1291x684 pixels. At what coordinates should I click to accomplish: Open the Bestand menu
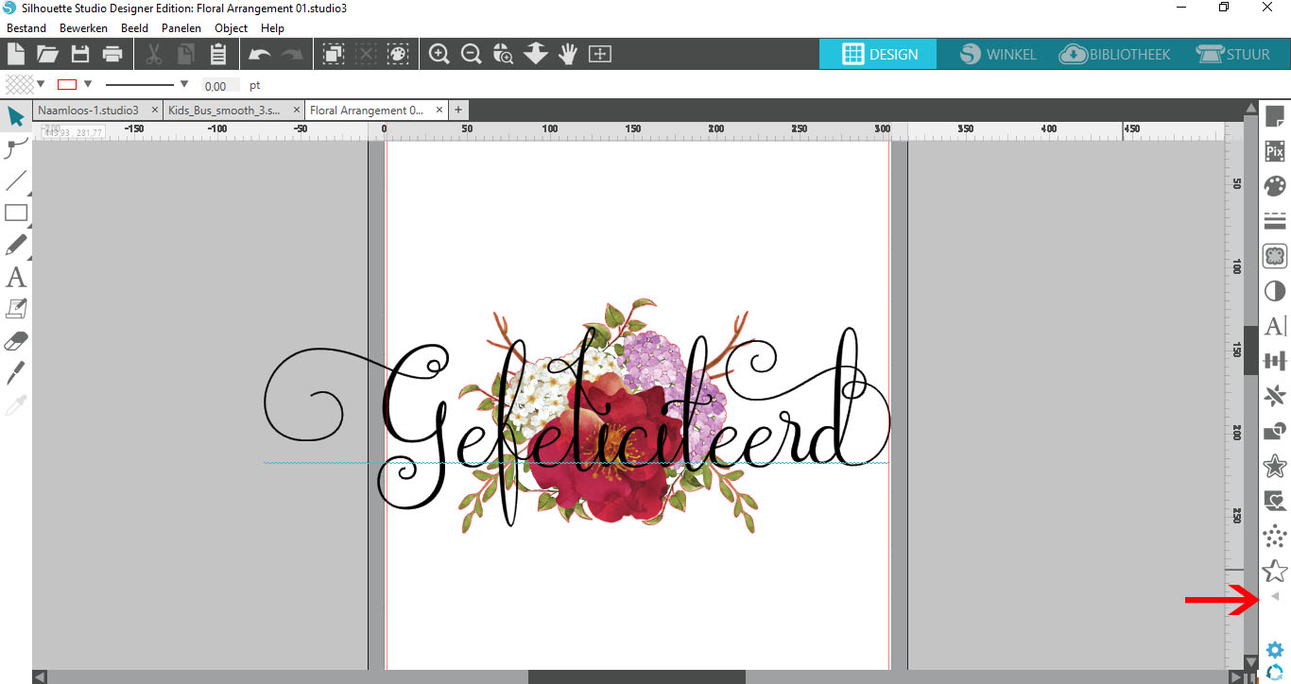point(26,28)
